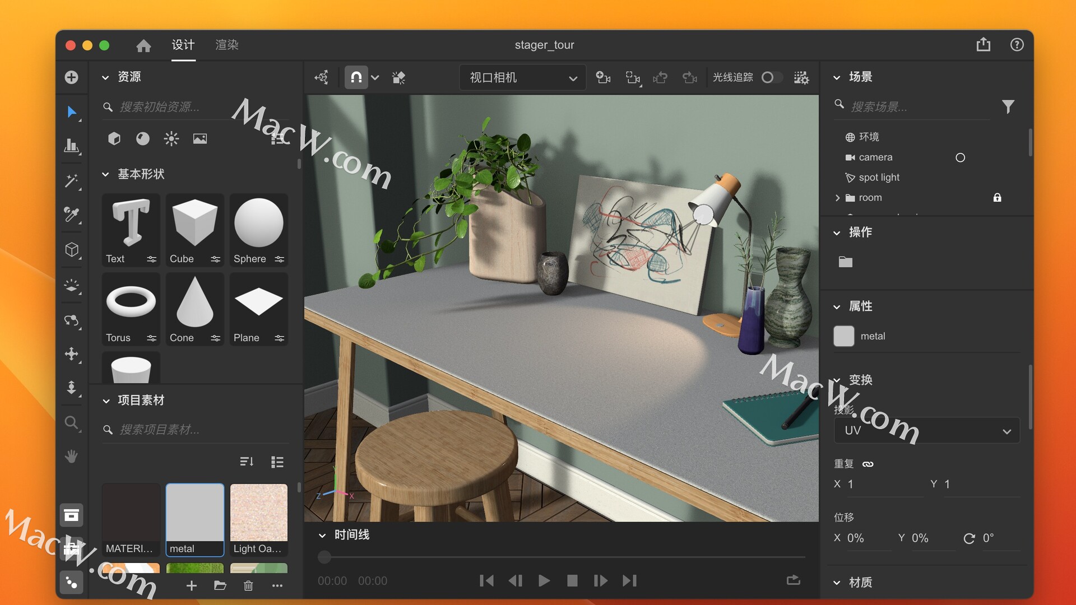1076x605 pixels.
Task: Click the sort project assets icon
Action: 247,462
